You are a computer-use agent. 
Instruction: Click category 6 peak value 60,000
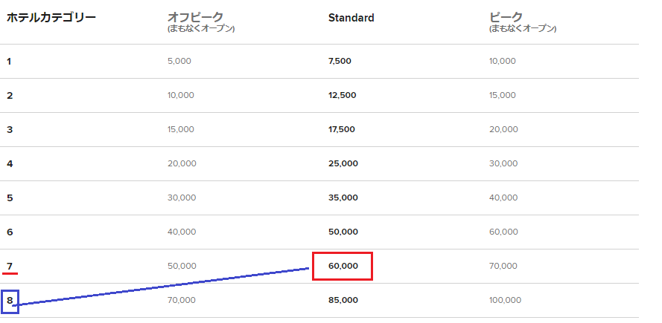[503, 232]
